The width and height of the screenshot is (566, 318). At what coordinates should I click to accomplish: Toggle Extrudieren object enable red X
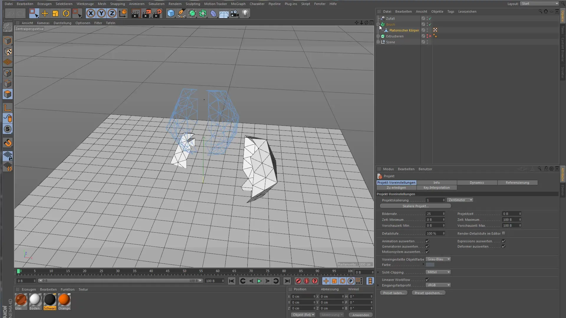(x=430, y=36)
